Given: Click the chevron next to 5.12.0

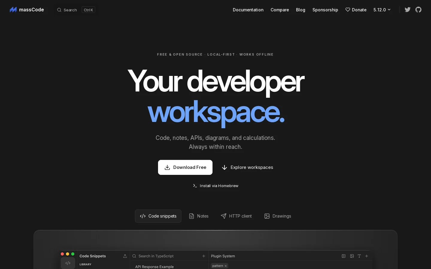Looking at the screenshot, I should (x=389, y=10).
